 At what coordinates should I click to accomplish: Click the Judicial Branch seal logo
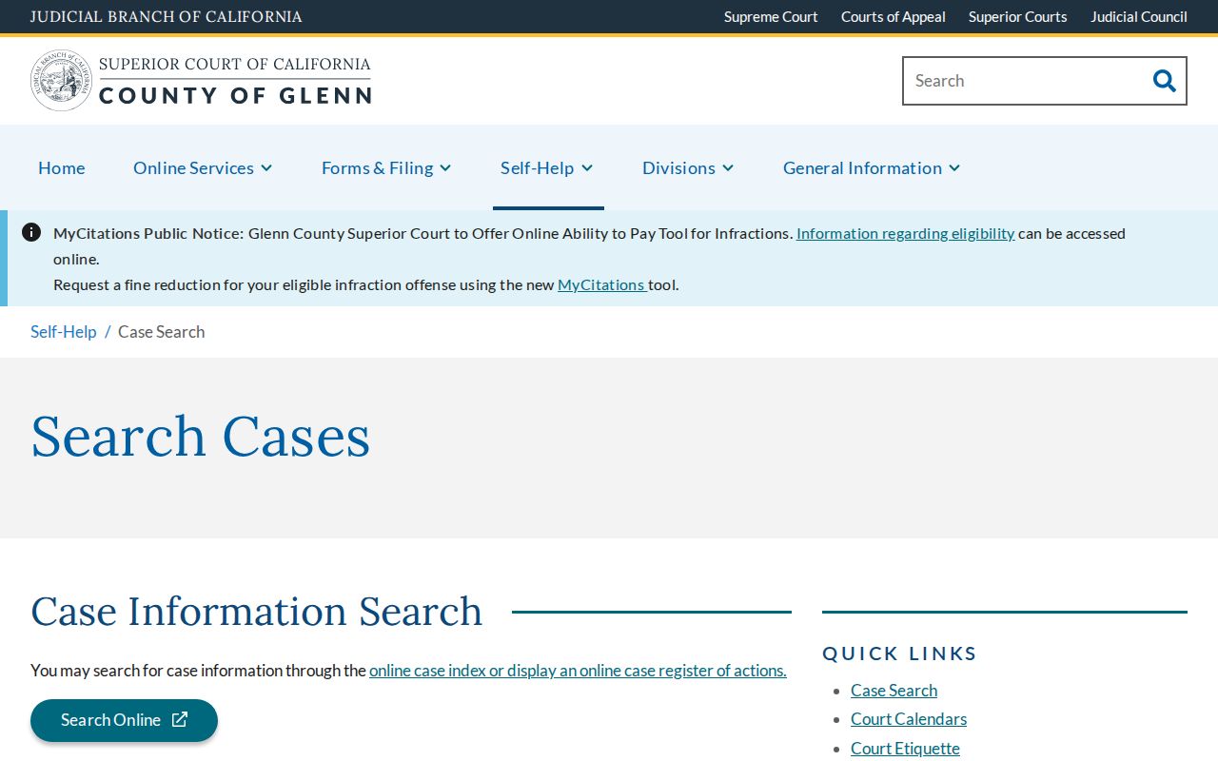(x=61, y=81)
